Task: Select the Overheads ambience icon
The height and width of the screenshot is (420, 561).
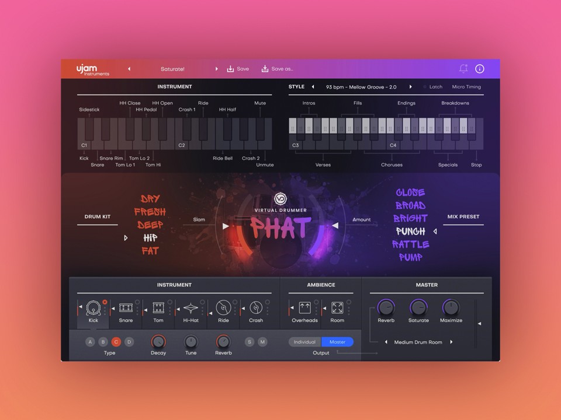Action: click(x=304, y=308)
